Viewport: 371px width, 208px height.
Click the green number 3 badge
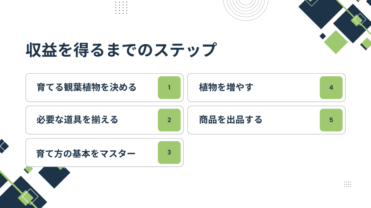(x=169, y=153)
